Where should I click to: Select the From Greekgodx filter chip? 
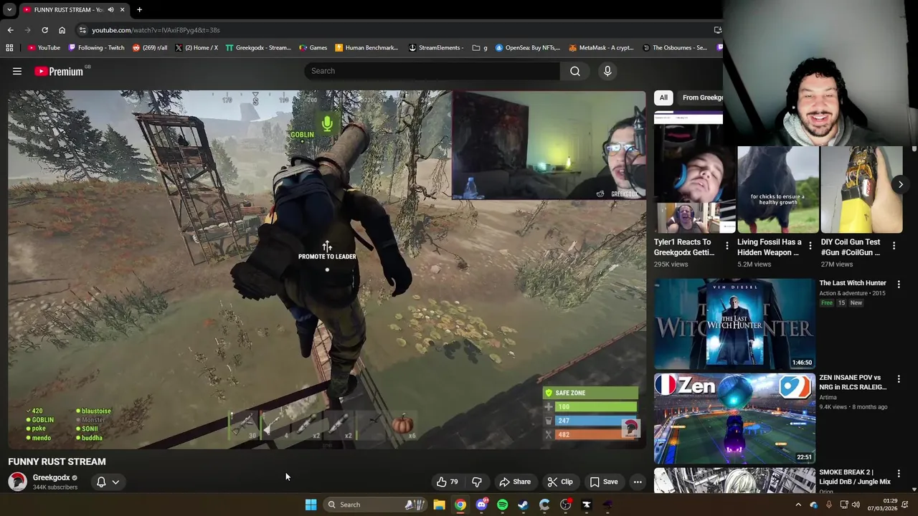[701, 97]
